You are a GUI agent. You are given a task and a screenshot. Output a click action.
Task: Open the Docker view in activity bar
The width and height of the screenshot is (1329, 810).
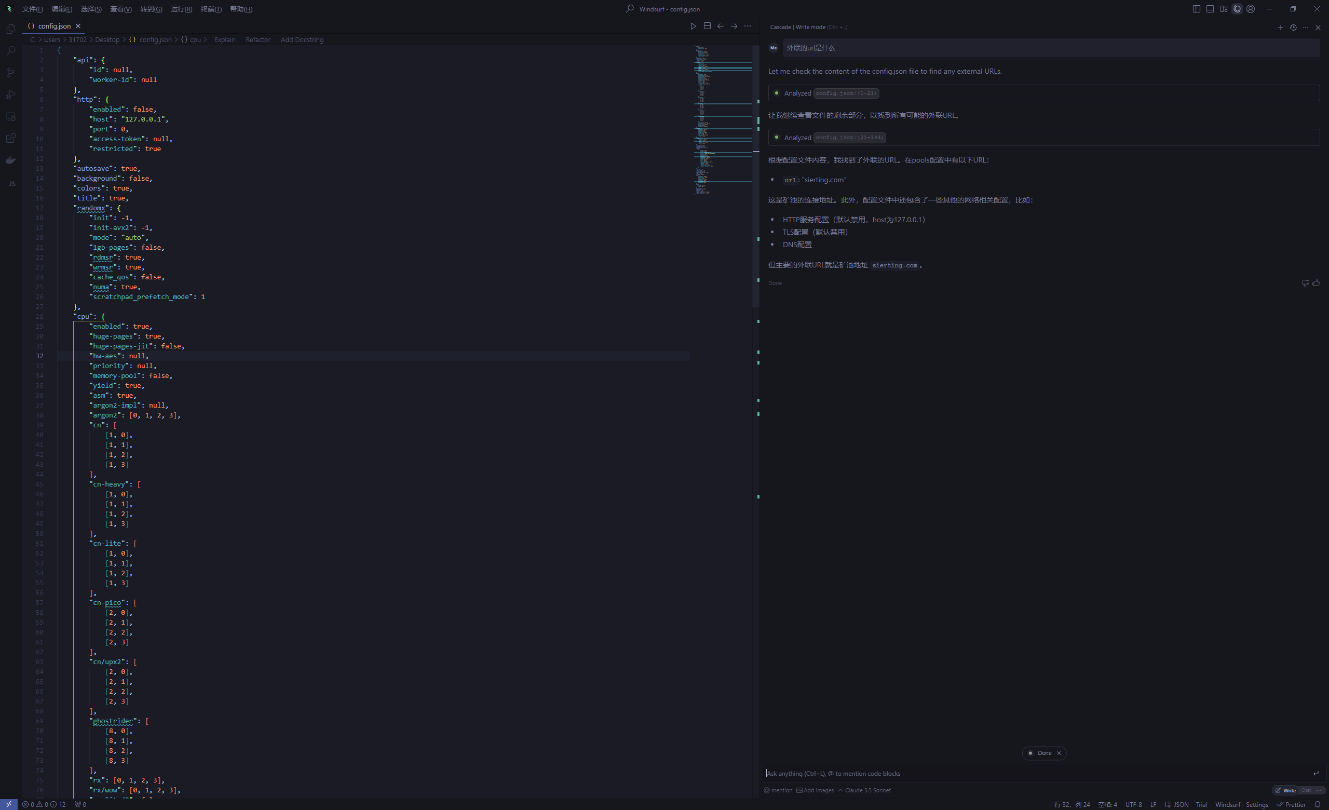[x=11, y=160]
